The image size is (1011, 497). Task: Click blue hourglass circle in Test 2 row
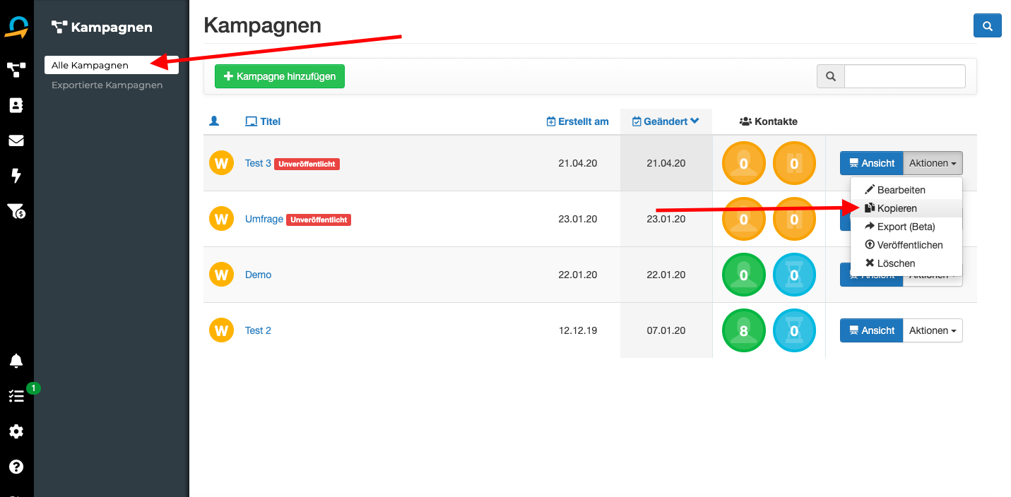tap(794, 330)
